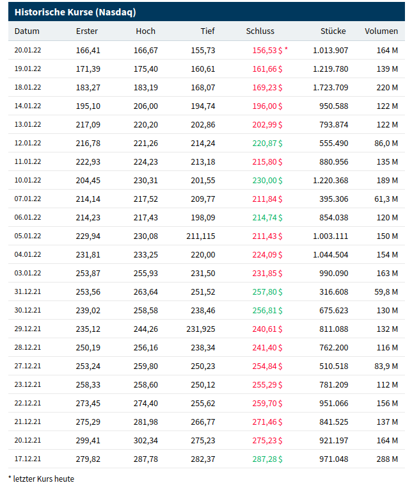This screenshot has width=412, height=492.
Task: Click the volume value 59,8 M
Action: click(x=386, y=291)
